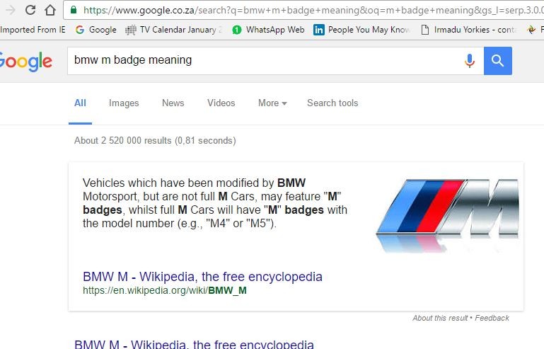Click About this result
Screen dimensions: 544x349
pos(440,318)
